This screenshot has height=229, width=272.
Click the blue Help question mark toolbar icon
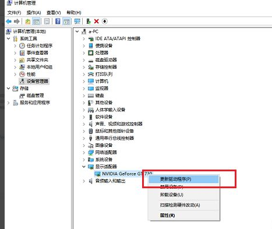tap(58, 21)
